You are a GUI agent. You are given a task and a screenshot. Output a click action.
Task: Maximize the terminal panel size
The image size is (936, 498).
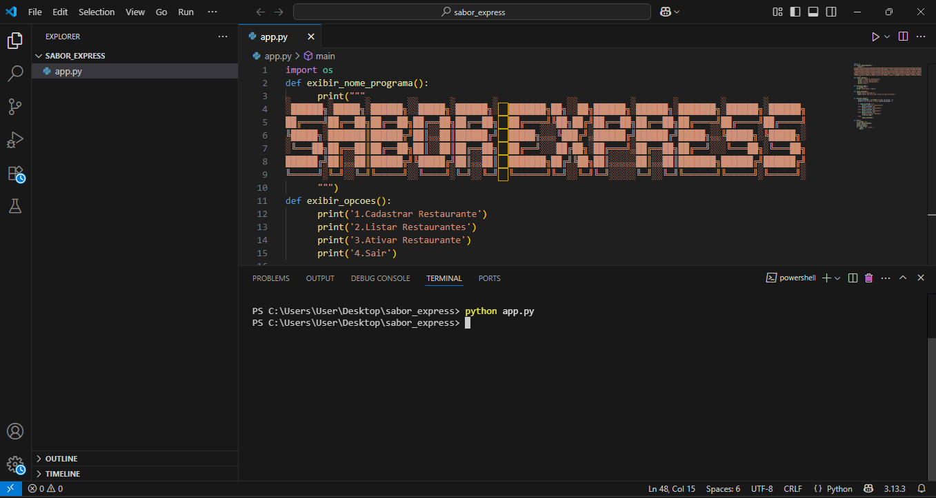tap(904, 278)
